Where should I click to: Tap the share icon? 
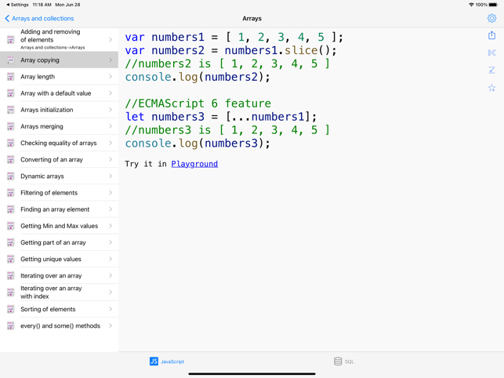(491, 35)
